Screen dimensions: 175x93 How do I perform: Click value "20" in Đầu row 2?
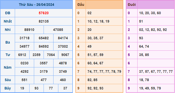click(x=89, y=30)
